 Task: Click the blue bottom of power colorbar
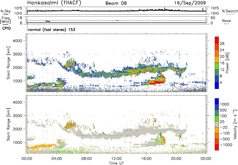217,85
